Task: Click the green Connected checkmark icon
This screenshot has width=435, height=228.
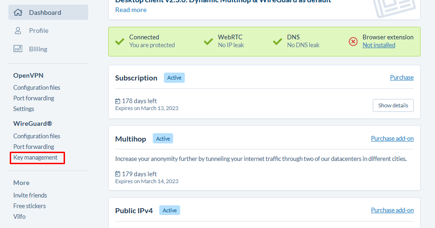Action: click(x=120, y=42)
